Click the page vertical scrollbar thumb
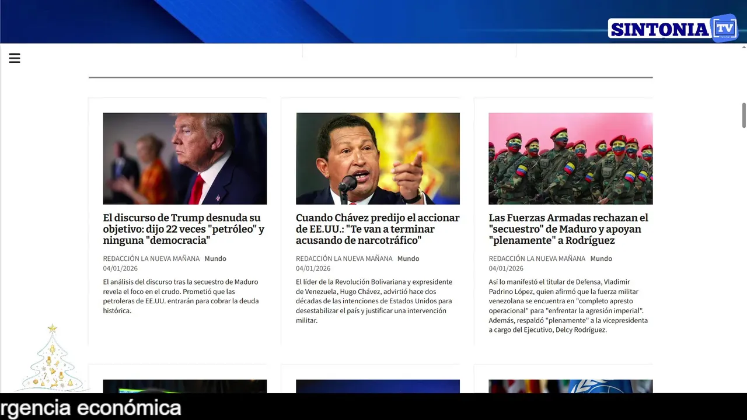This screenshot has width=747, height=420. coord(743,115)
